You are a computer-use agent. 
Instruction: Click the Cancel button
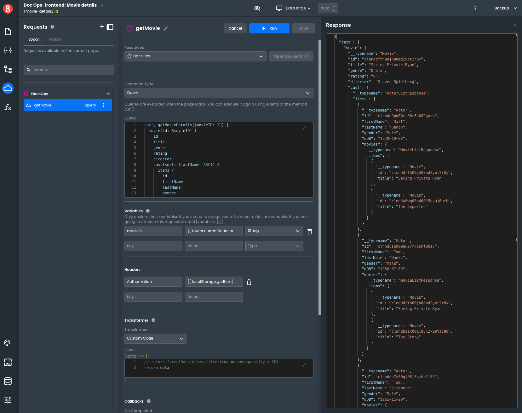(x=235, y=28)
